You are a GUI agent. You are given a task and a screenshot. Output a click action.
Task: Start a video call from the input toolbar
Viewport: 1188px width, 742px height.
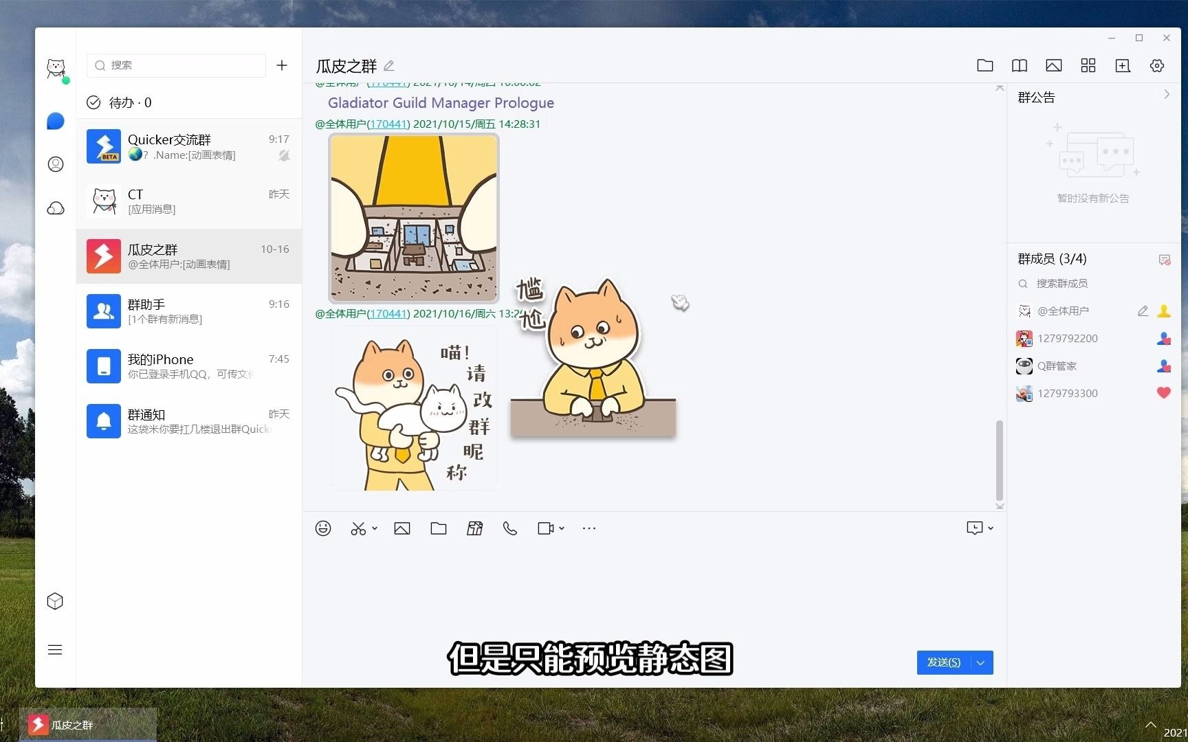(545, 528)
